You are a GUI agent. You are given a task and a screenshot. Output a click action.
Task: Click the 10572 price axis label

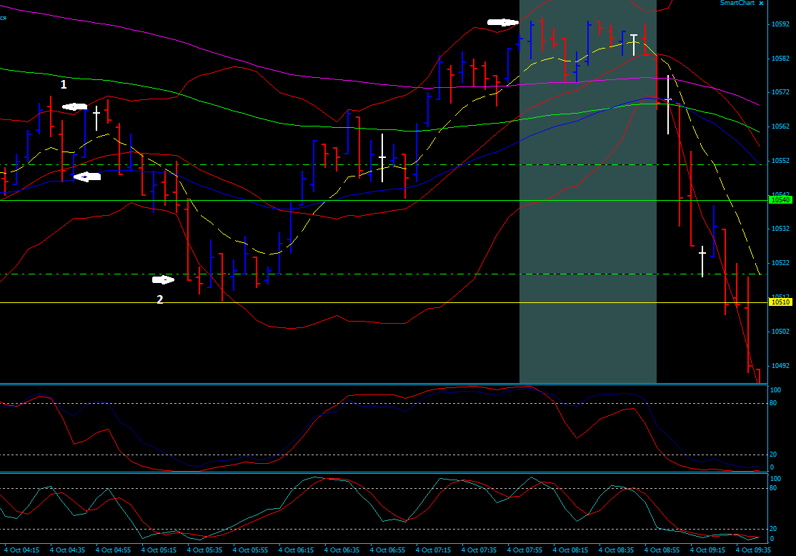(x=780, y=92)
